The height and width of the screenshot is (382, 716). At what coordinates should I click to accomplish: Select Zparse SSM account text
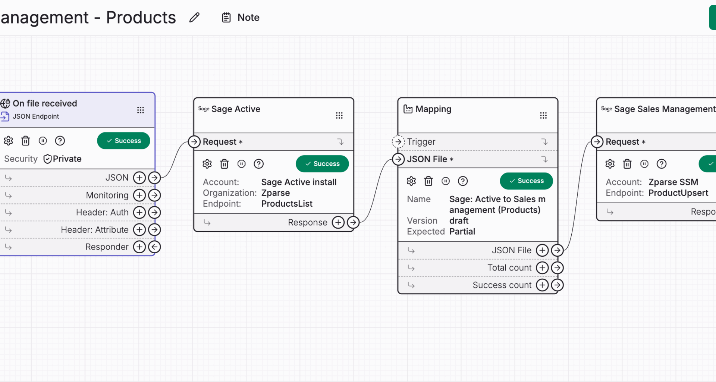click(673, 182)
